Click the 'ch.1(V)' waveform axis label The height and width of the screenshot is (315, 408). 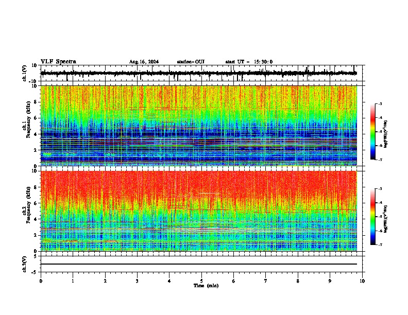click(25, 73)
